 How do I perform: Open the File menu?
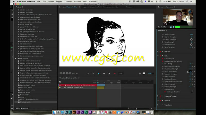39,2
